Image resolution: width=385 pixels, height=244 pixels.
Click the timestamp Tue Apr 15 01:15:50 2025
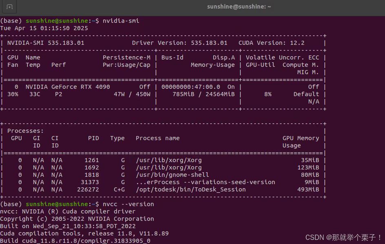pyautogui.click(x=44, y=28)
